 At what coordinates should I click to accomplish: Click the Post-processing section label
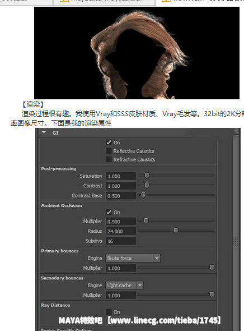point(59,169)
